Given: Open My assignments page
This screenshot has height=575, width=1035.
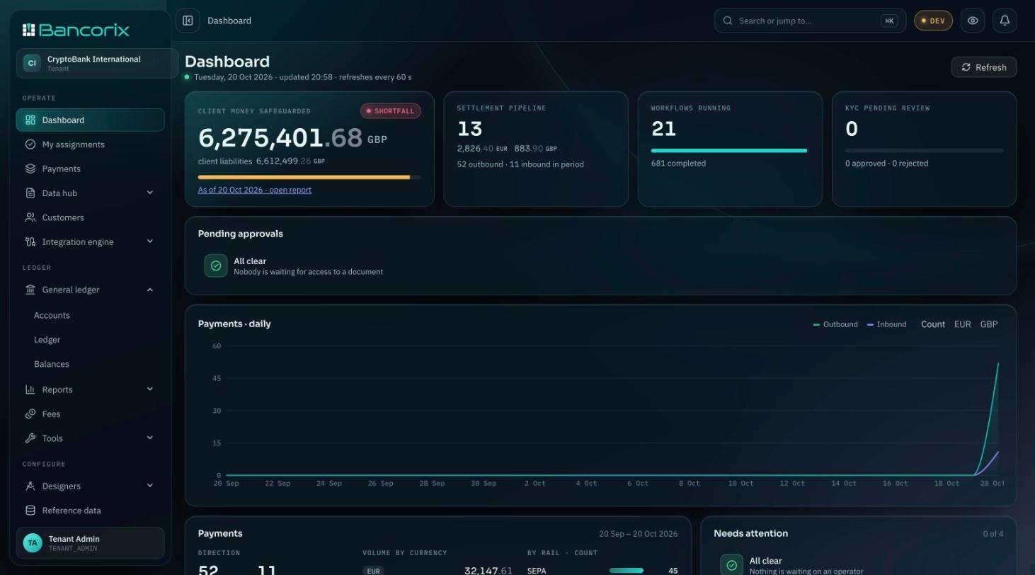Looking at the screenshot, I should (x=90, y=144).
